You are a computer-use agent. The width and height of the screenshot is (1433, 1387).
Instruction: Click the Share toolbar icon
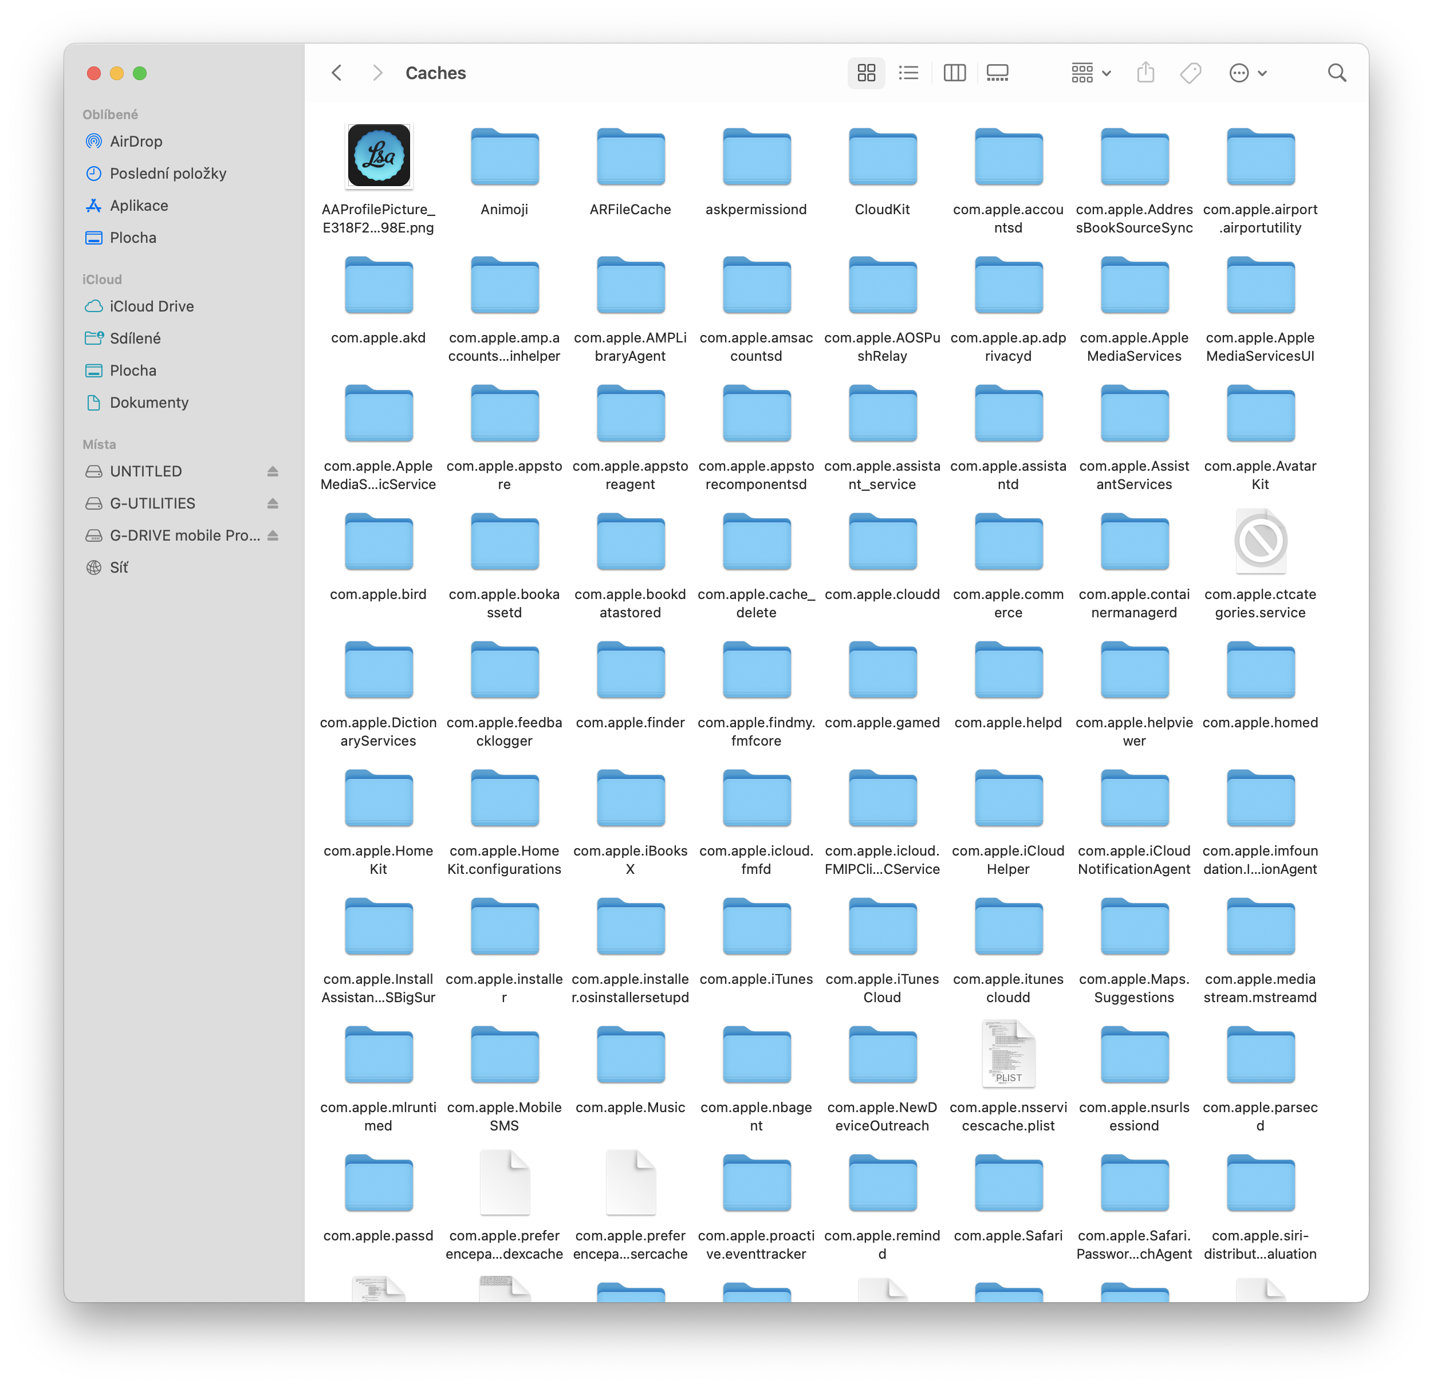(x=1145, y=73)
